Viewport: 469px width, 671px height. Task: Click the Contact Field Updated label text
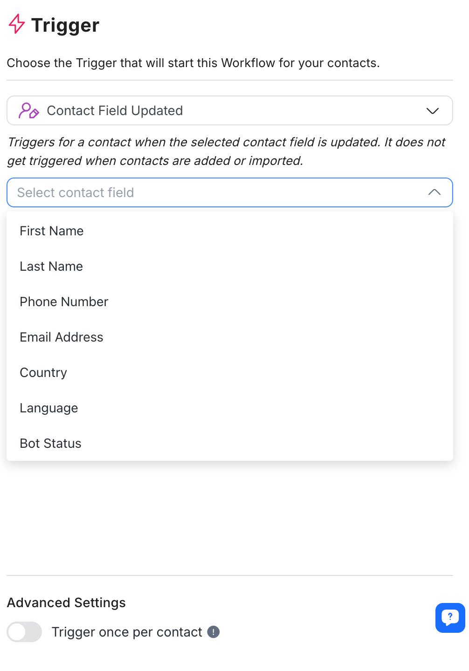[x=115, y=111]
